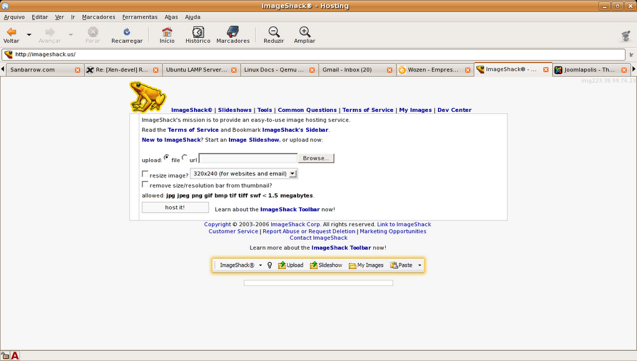Open the 320x240 resize dropdown
Screen dimensions: 637x361
244,173
